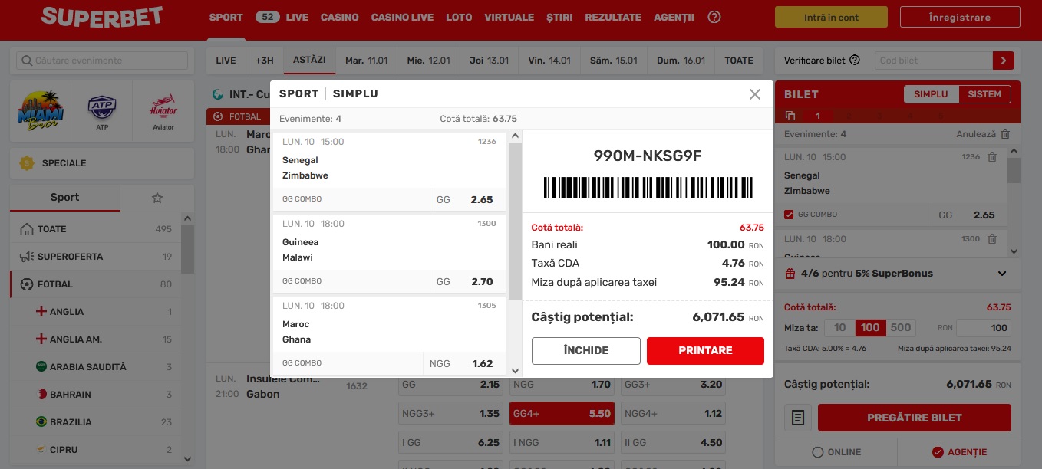Click the megaphone icon beside SUPEROFERTA
The image size is (1042, 469).
28,257
